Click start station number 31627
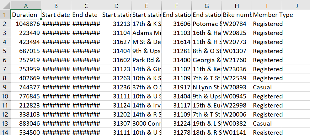This screenshot has height=135, width=310. (x=116, y=42)
